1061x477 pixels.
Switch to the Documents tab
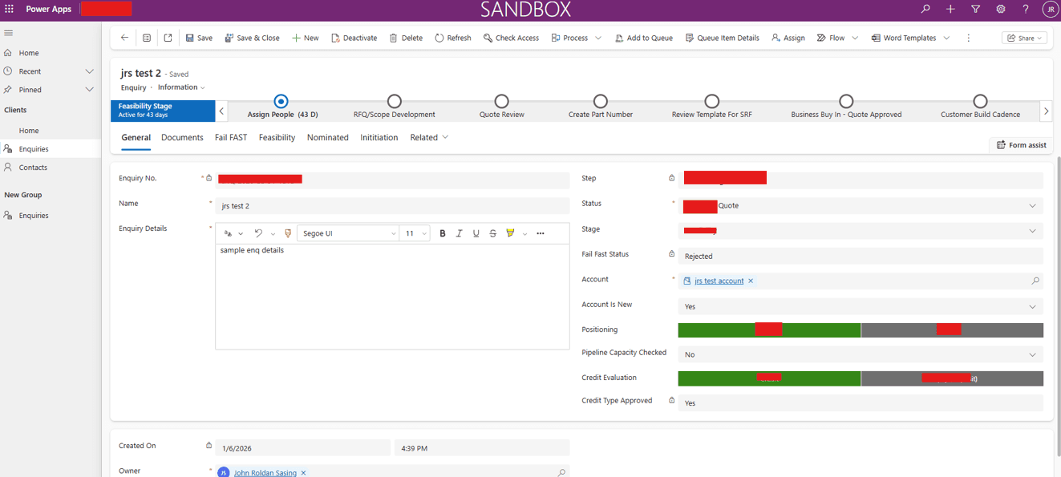coord(182,137)
